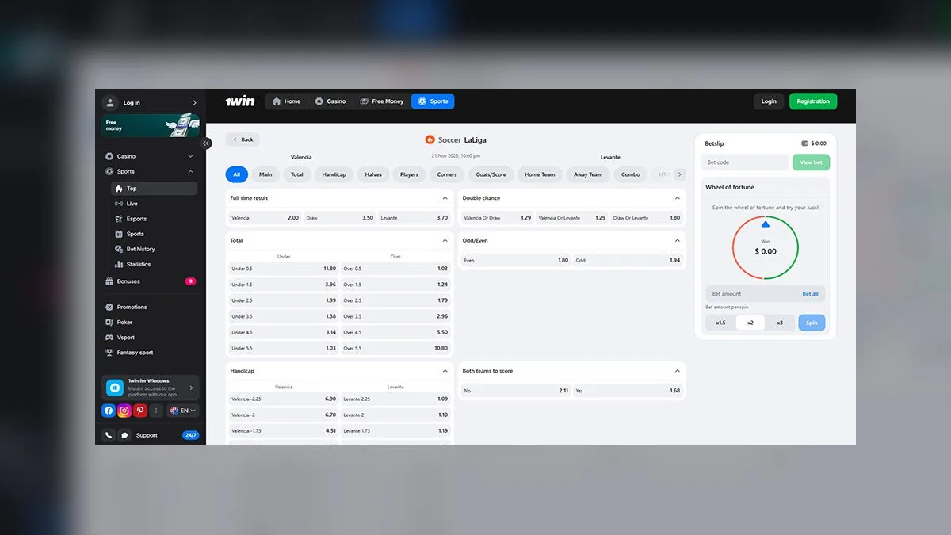Open the Fantasy sport trophy icon
The image size is (951, 535).
click(x=109, y=353)
